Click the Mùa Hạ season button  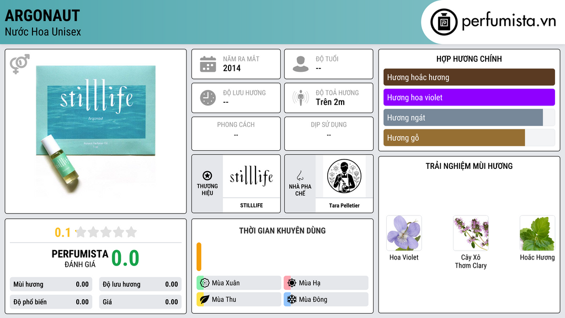(x=326, y=283)
